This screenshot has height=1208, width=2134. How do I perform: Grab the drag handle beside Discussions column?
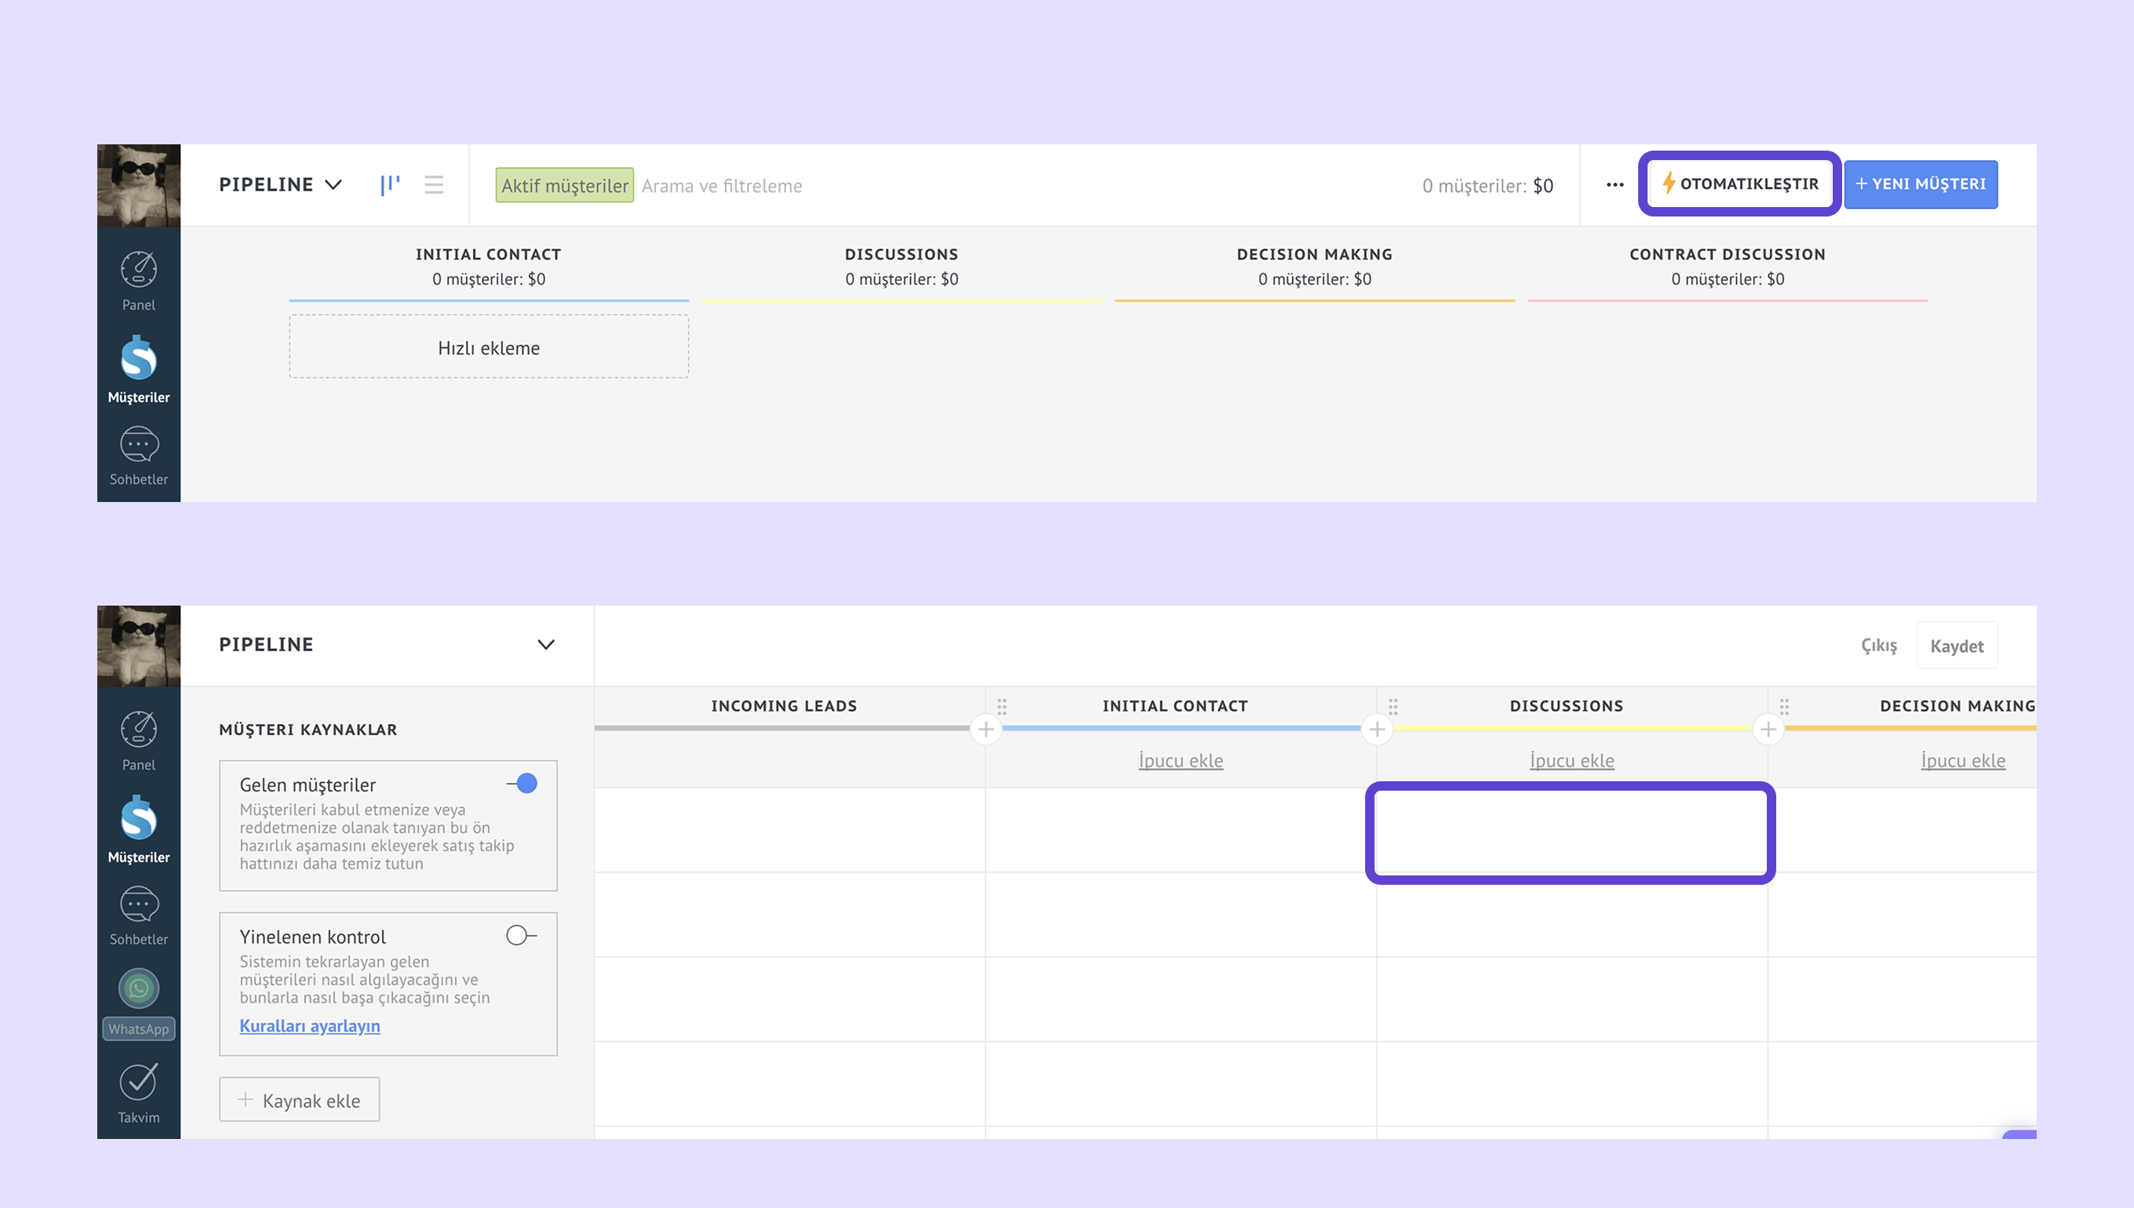(x=1394, y=706)
